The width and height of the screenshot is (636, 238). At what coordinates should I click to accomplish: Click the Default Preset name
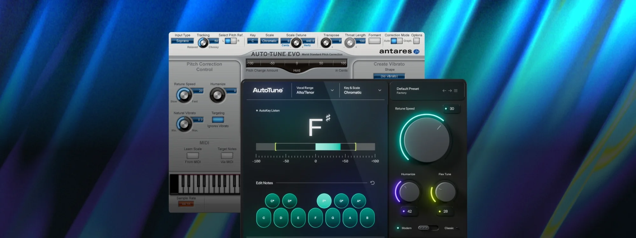click(408, 89)
